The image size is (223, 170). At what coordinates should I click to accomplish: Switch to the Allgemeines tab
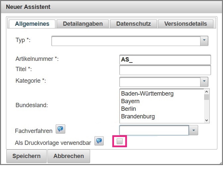[32, 24]
